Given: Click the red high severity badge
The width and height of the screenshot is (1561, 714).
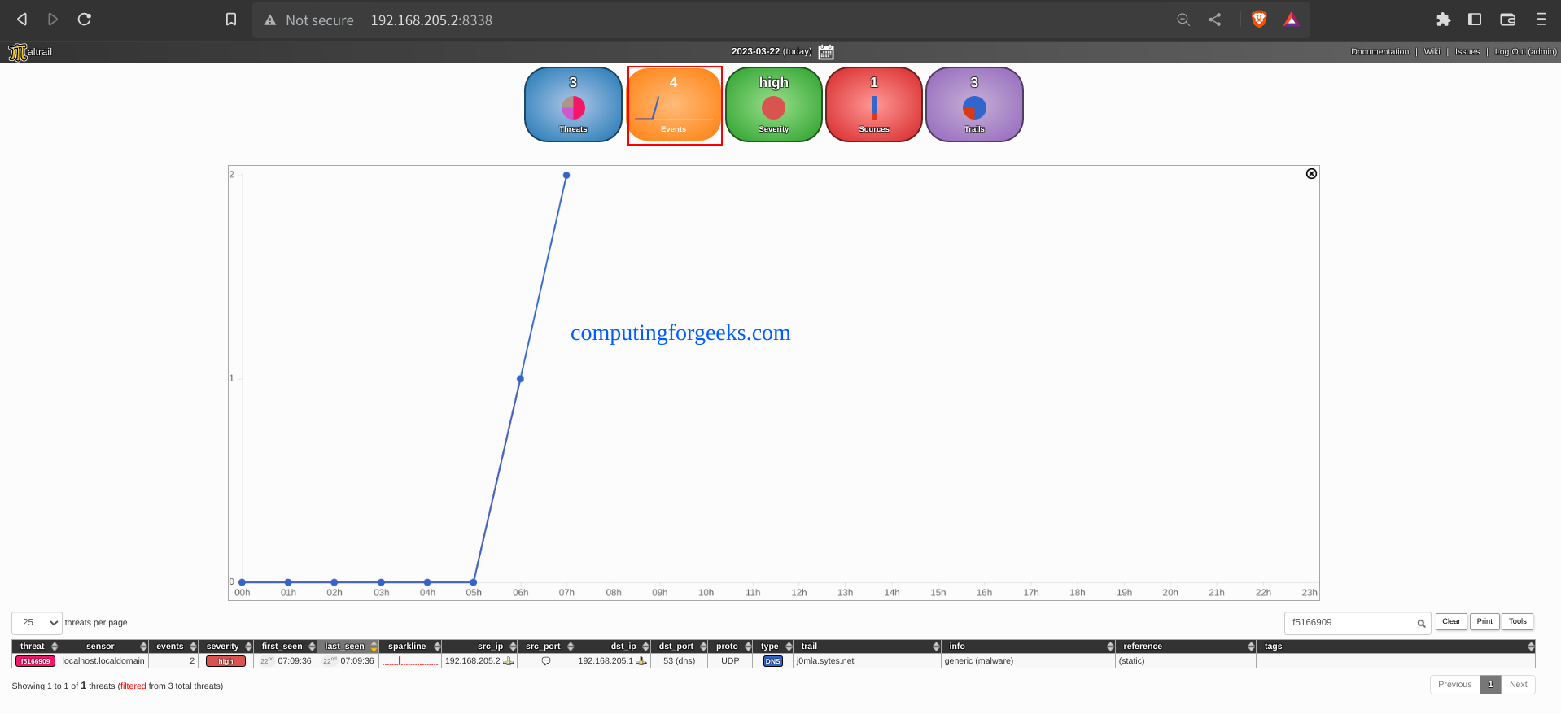Looking at the screenshot, I should (225, 662).
